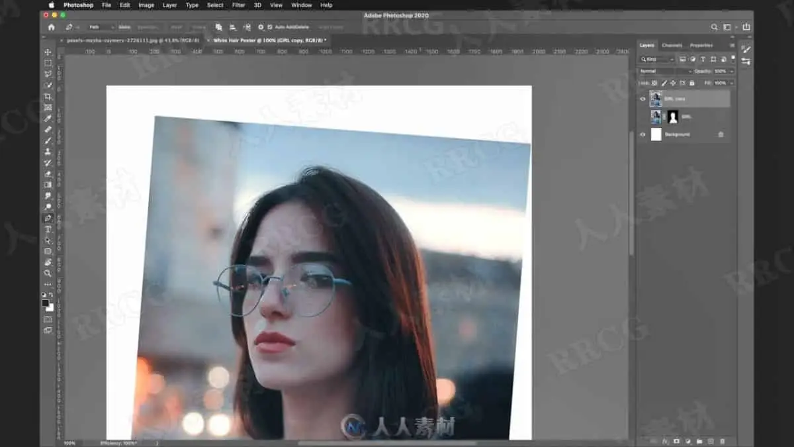
Task: Click the search icon at top right
Action: coord(714,27)
